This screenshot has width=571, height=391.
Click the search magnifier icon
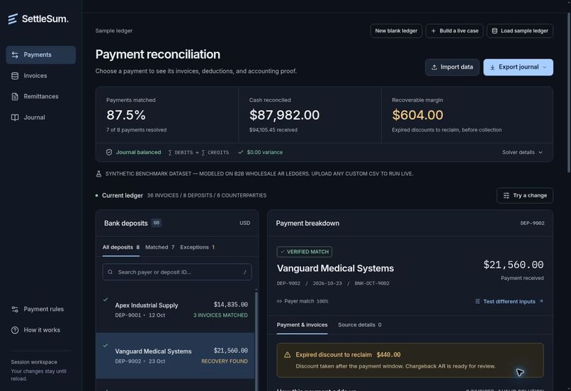point(111,272)
